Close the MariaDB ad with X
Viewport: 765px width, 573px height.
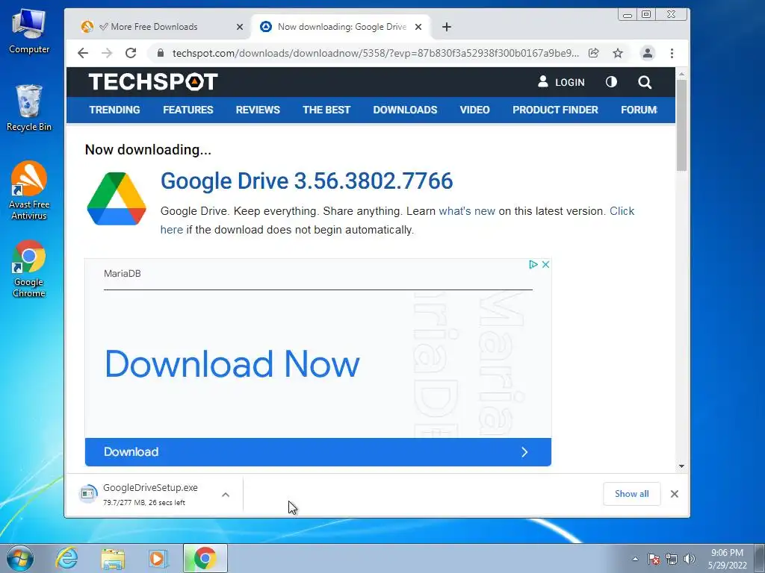point(546,264)
